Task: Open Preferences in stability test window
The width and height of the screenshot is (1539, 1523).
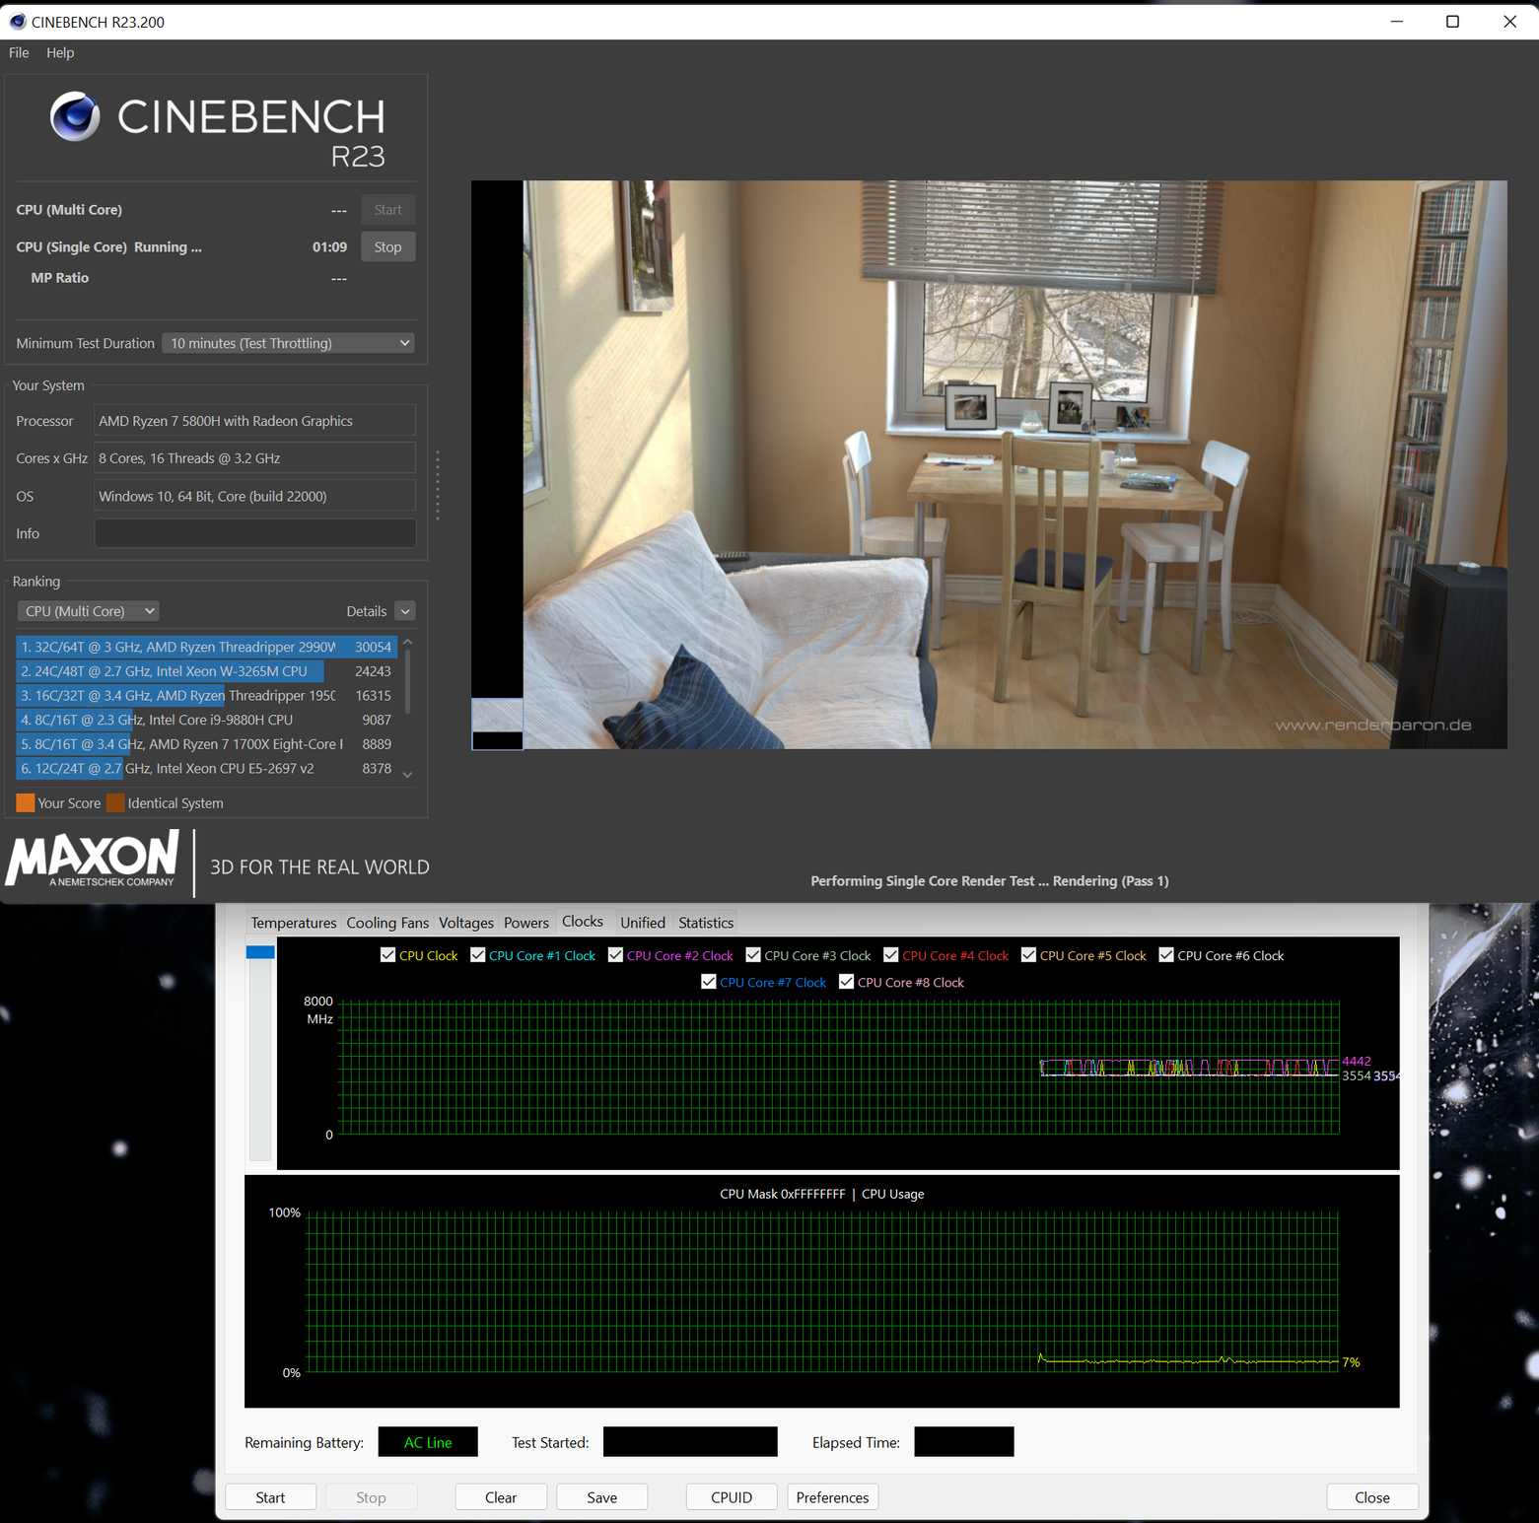Action: [x=833, y=1497]
